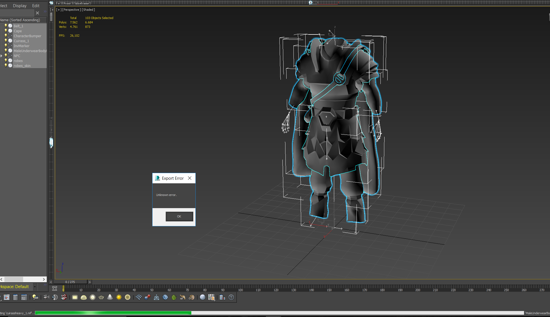Click the wireframe pyramid icon
The width and height of the screenshot is (550, 317).
point(156,297)
